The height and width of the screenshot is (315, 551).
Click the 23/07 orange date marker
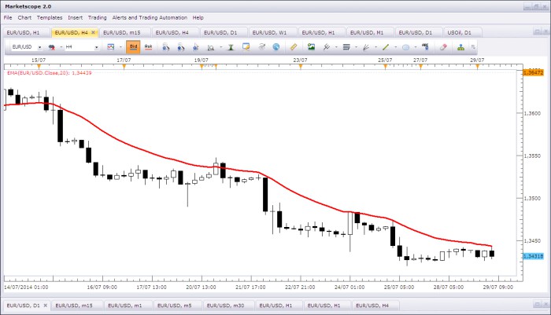(301, 66)
